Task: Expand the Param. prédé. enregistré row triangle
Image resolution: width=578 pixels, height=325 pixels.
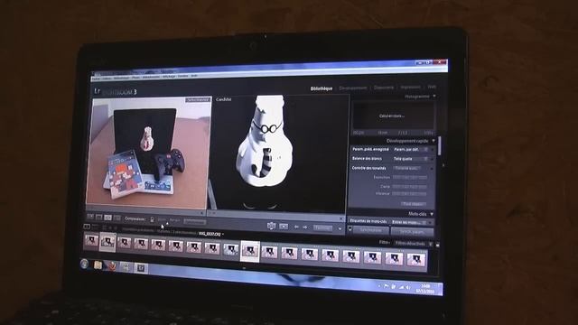Action: click(433, 149)
